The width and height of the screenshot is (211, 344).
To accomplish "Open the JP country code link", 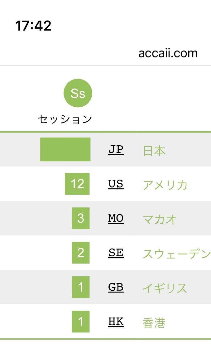I will [116, 150].
